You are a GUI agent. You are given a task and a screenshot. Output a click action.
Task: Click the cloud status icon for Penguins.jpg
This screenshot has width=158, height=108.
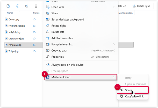[34, 45]
